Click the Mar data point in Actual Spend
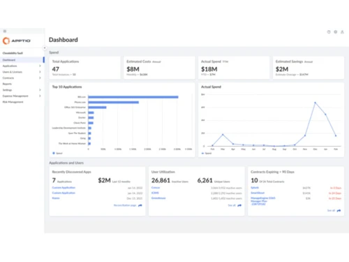Viewport: 349px width, 262px height. coord(223,135)
